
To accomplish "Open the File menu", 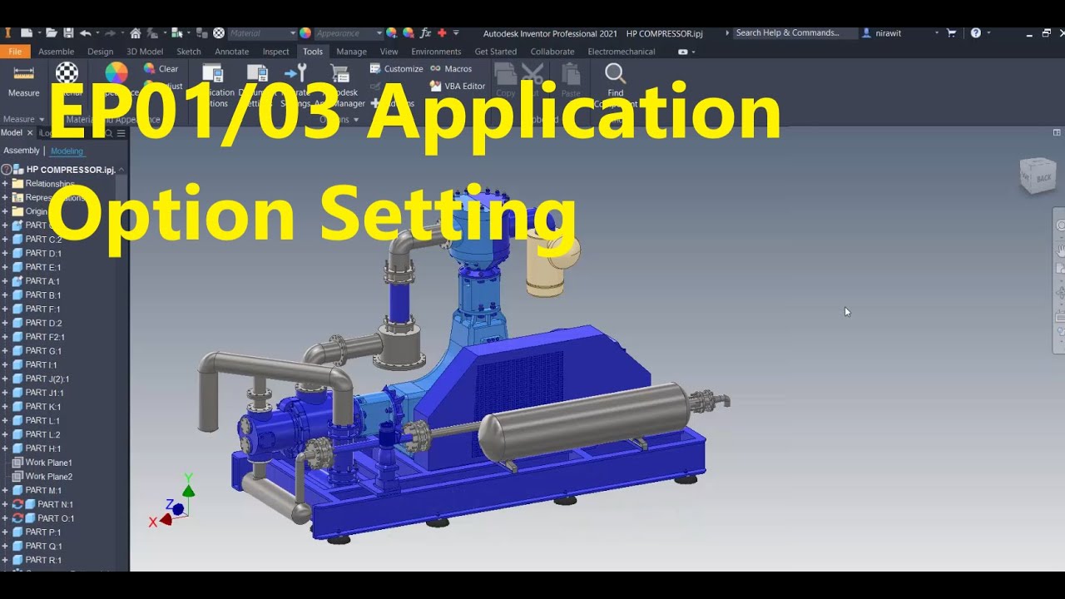I will point(15,52).
